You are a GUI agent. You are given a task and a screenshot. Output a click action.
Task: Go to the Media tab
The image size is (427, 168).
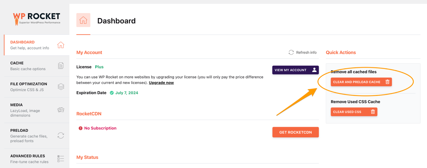tap(25, 110)
